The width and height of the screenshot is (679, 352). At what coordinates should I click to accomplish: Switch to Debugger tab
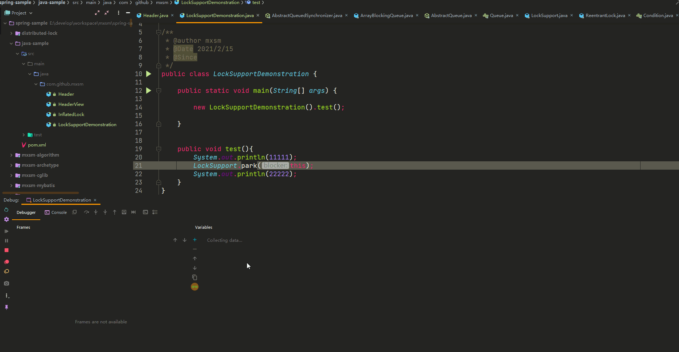pyautogui.click(x=26, y=212)
